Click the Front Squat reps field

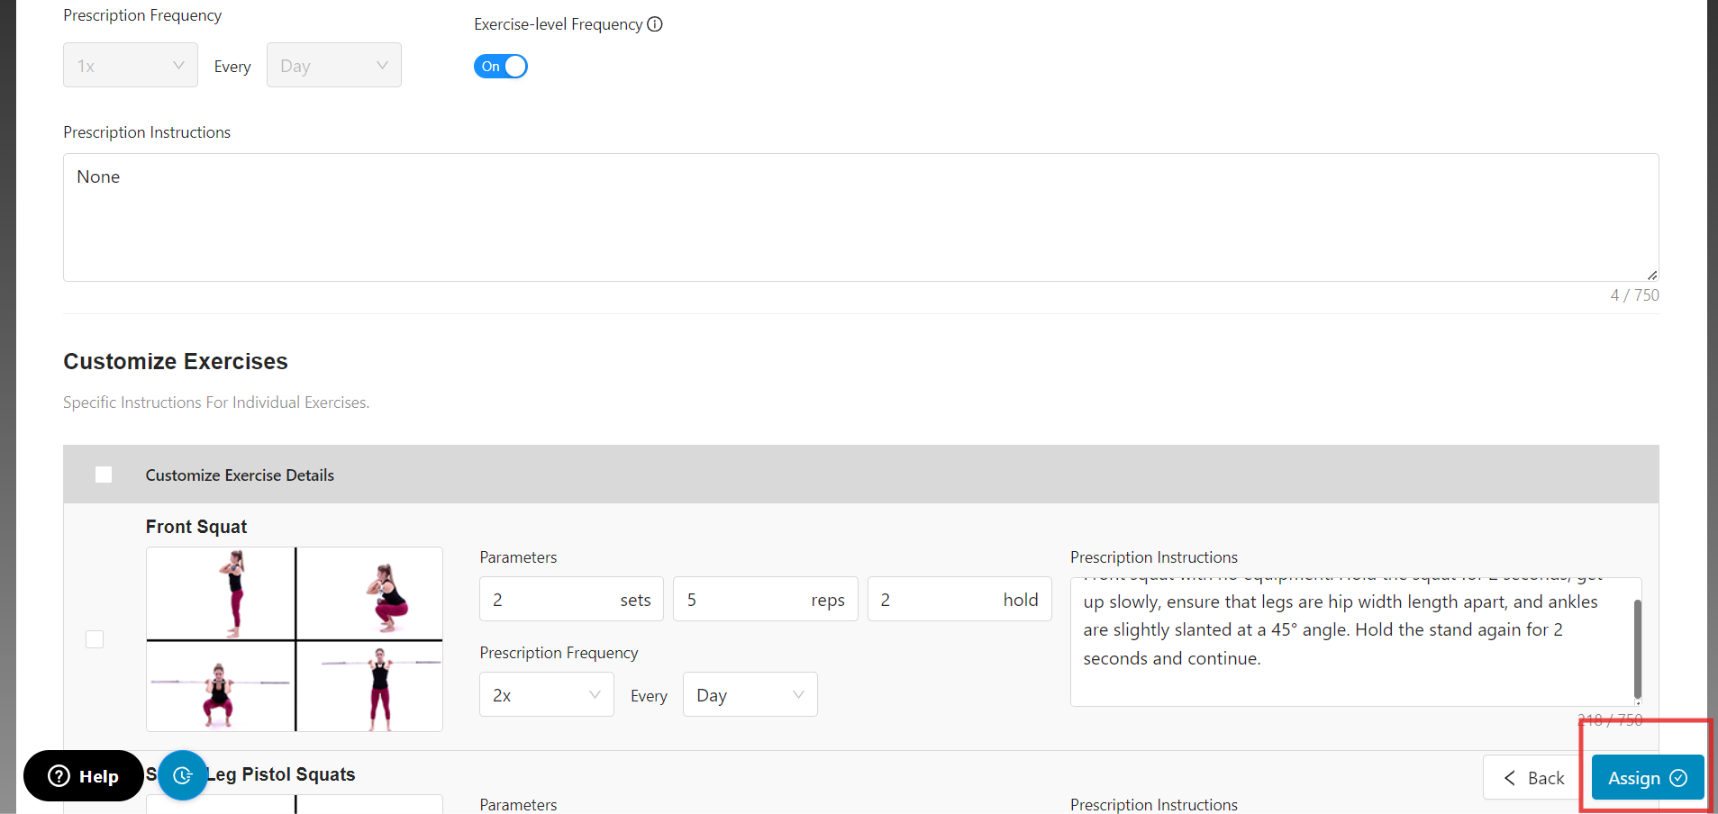(766, 600)
